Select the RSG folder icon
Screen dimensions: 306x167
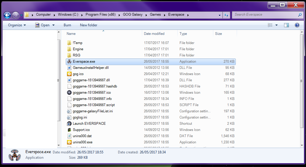pyautogui.click(x=69, y=55)
